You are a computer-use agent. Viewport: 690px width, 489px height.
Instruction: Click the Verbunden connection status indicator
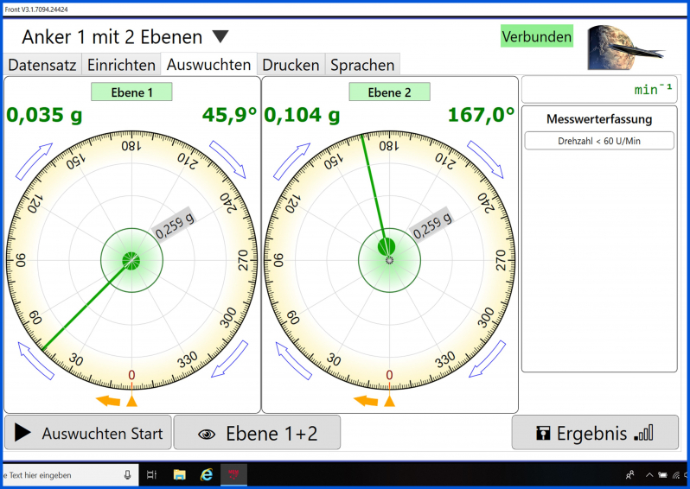536,36
